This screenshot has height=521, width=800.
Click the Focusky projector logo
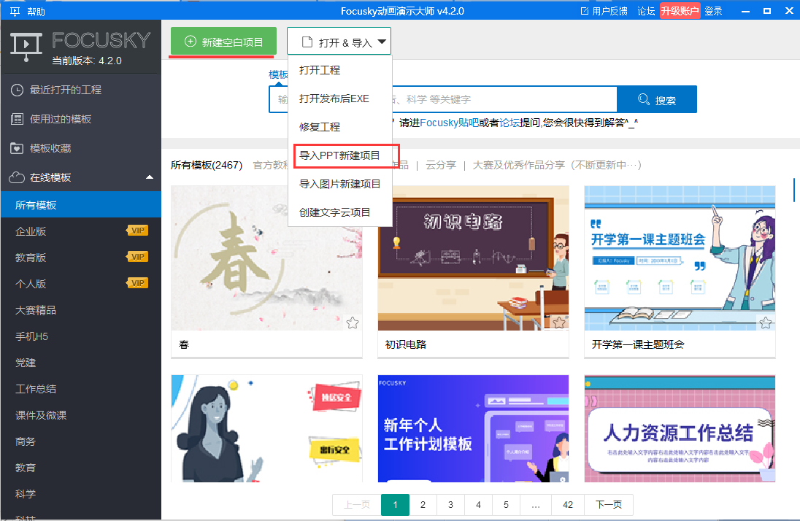[26, 45]
